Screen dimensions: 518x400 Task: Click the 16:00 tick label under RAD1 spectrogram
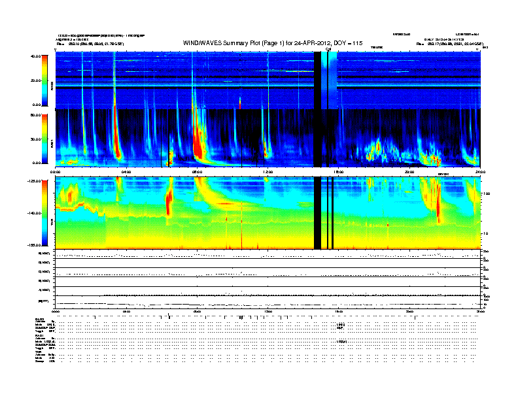pos(339,172)
